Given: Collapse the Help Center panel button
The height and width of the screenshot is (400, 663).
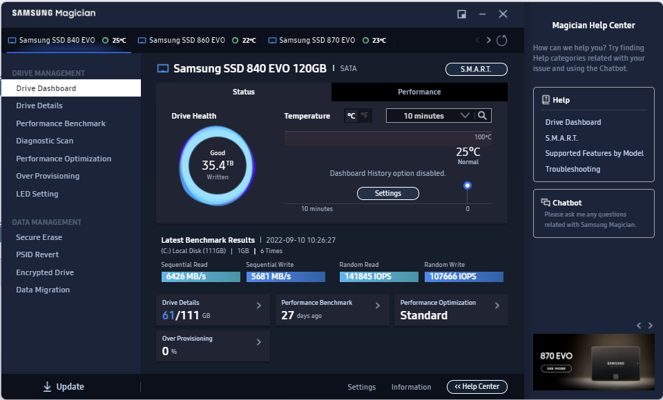Looking at the screenshot, I should (477, 386).
